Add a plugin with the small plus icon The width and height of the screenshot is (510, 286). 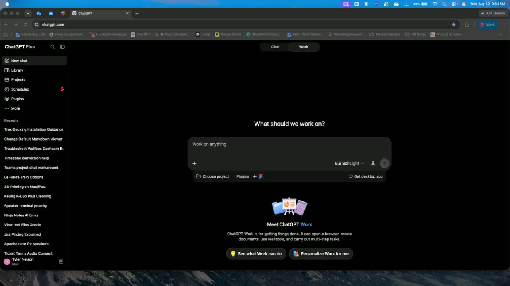point(255,176)
